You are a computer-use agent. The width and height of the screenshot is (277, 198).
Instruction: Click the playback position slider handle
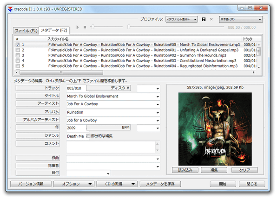click(129, 27)
